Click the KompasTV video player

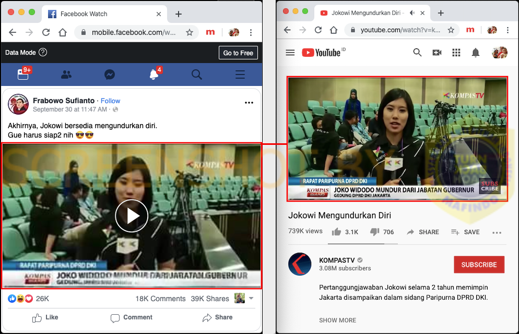tap(397, 139)
